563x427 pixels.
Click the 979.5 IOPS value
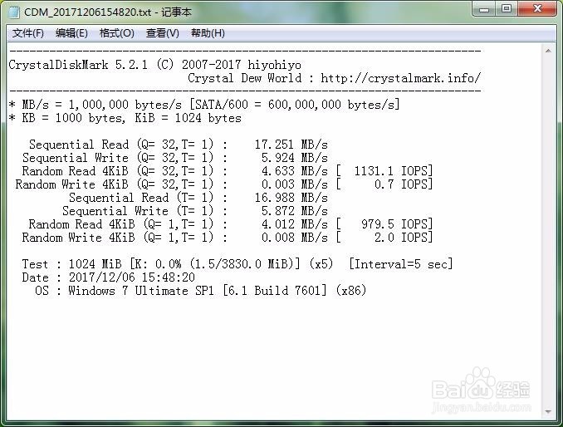pyautogui.click(x=397, y=224)
